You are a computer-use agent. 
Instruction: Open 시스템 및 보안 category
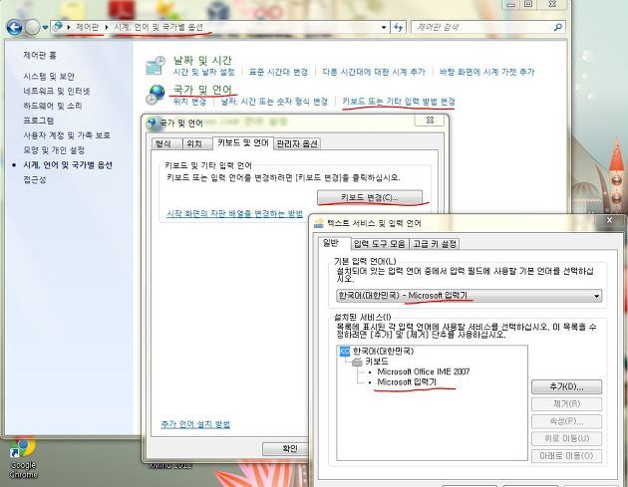point(49,76)
